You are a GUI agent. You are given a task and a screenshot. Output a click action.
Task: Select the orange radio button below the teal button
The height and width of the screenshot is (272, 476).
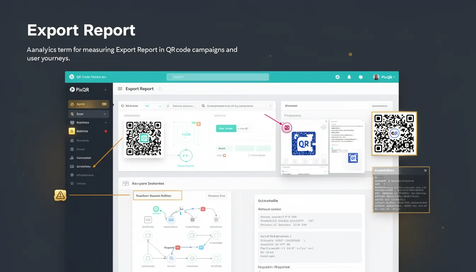(224, 155)
